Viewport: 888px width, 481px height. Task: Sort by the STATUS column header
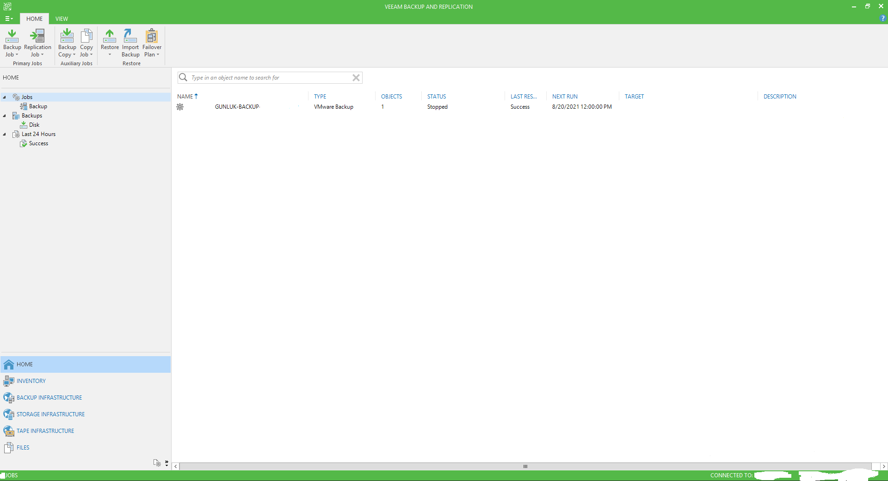tap(437, 97)
